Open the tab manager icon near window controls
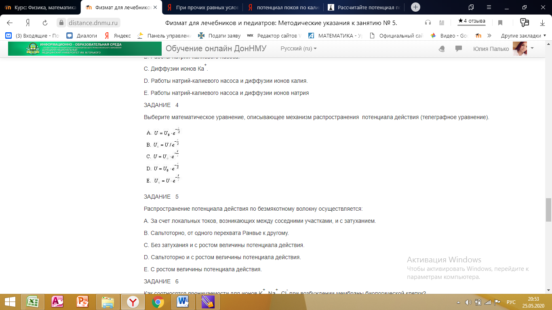Viewport: 552px width, 310px height. pyautogui.click(x=471, y=7)
